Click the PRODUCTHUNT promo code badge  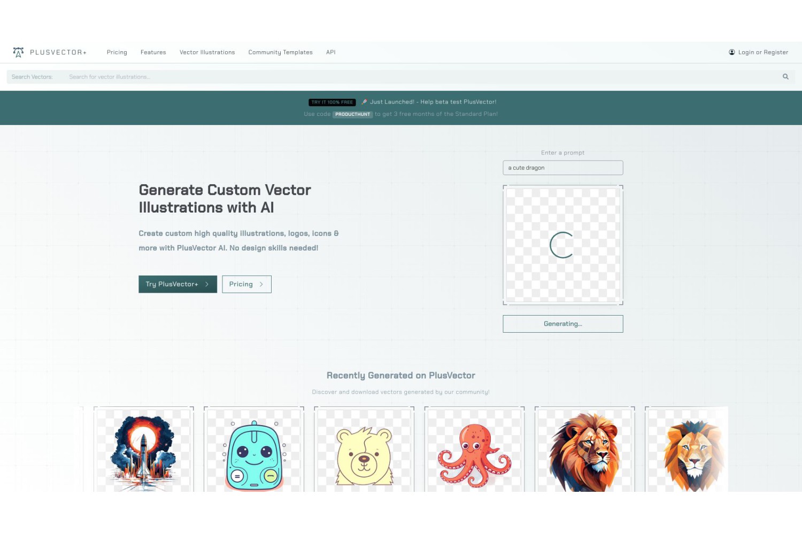pyautogui.click(x=352, y=114)
